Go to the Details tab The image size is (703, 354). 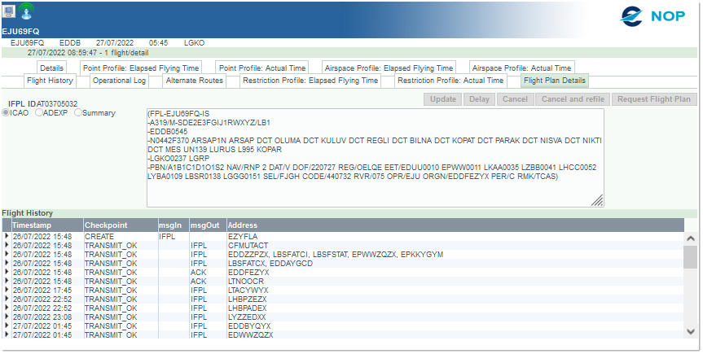pyautogui.click(x=52, y=68)
